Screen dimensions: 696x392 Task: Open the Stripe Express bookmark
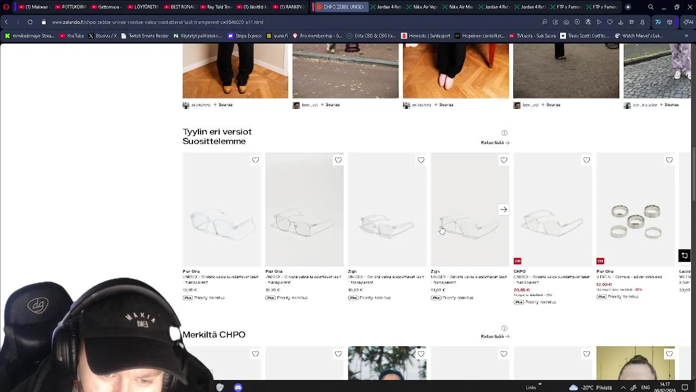click(x=245, y=36)
